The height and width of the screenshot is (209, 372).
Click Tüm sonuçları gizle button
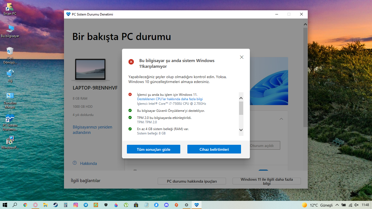(154, 149)
